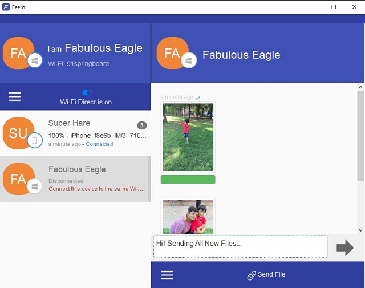Click the chat scrollbar thumb

[360, 136]
